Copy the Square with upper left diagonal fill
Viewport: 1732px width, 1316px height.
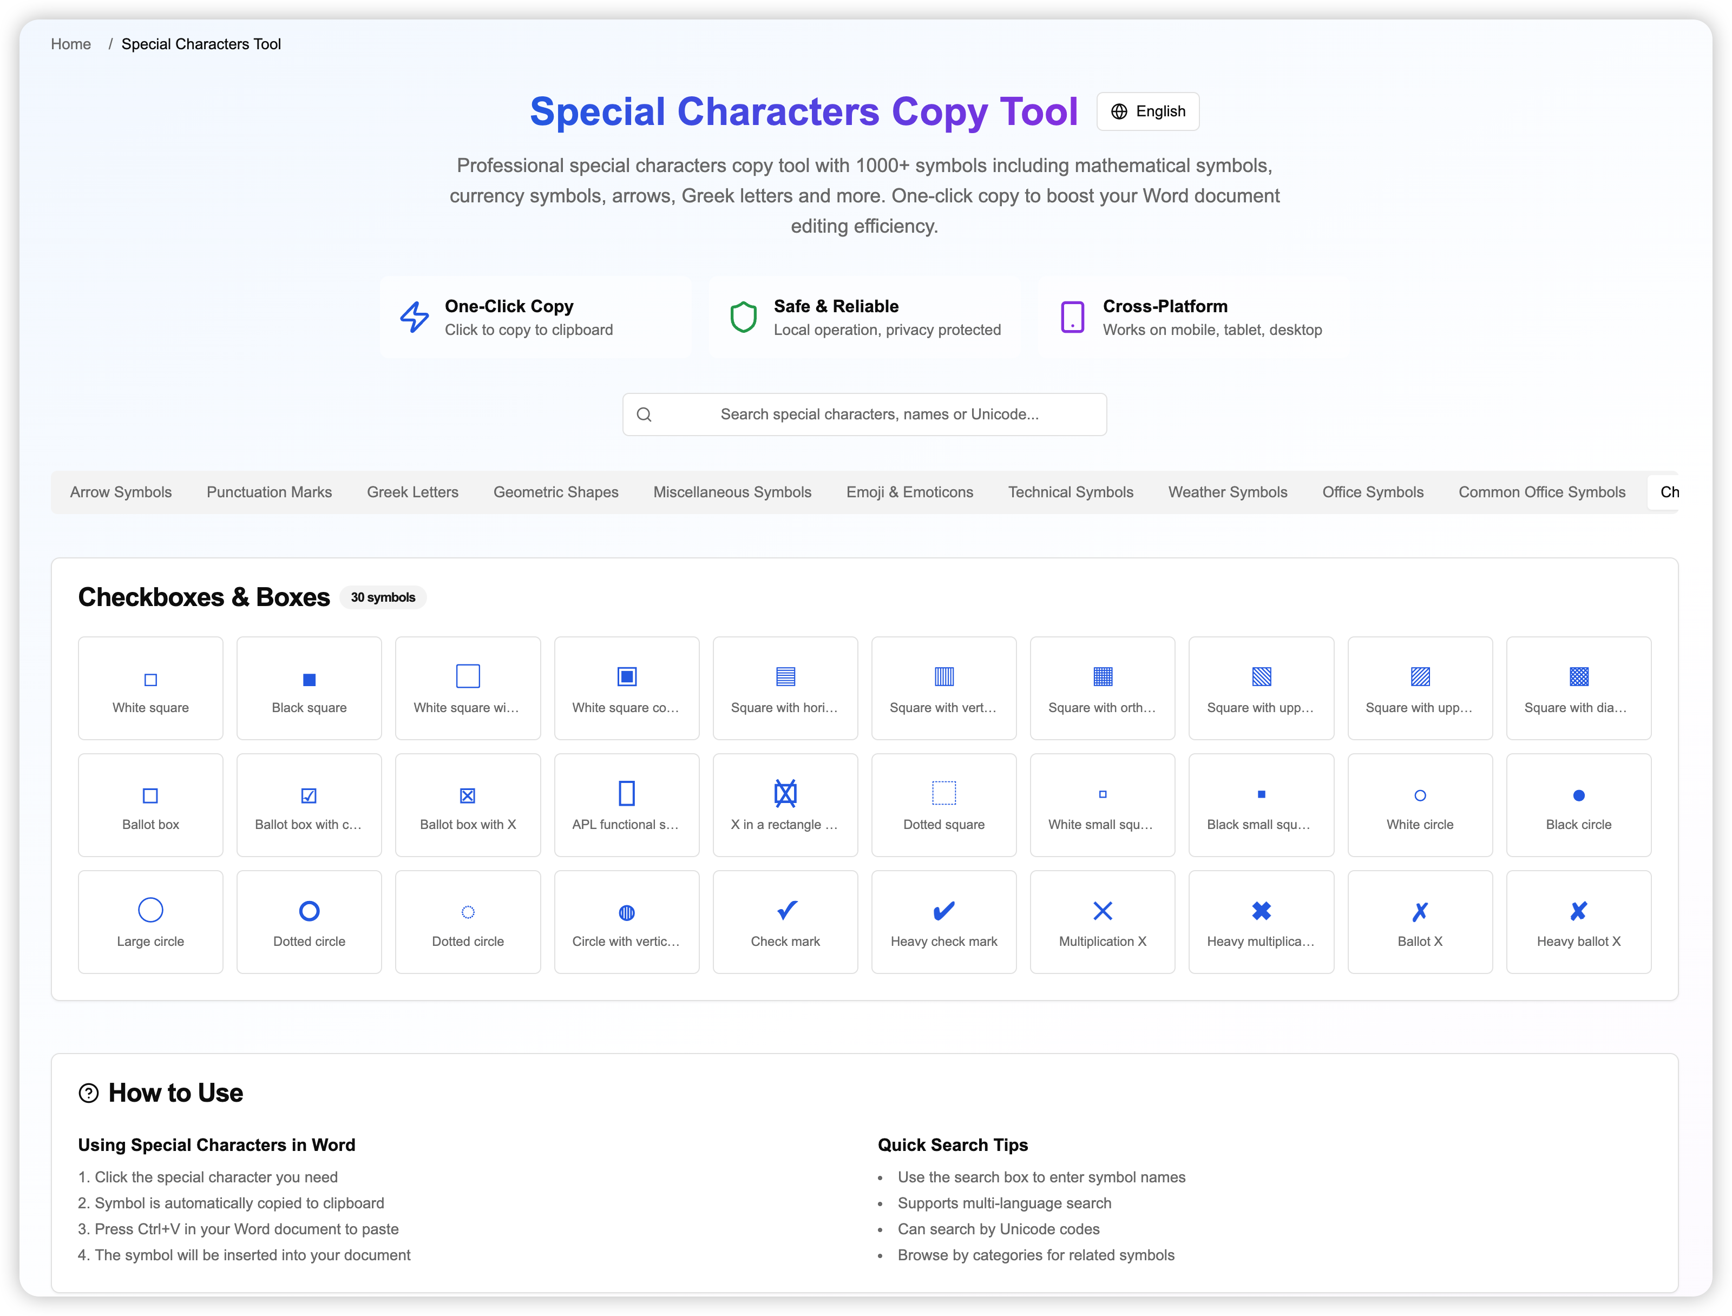(1261, 688)
